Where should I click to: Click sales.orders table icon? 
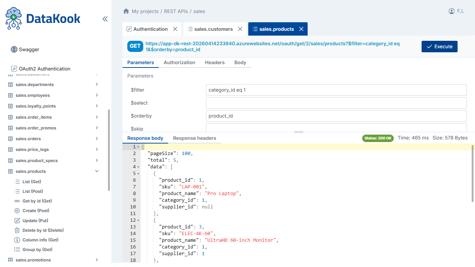(x=10, y=139)
